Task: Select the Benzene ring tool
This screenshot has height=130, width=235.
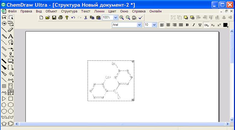Action: (11, 124)
